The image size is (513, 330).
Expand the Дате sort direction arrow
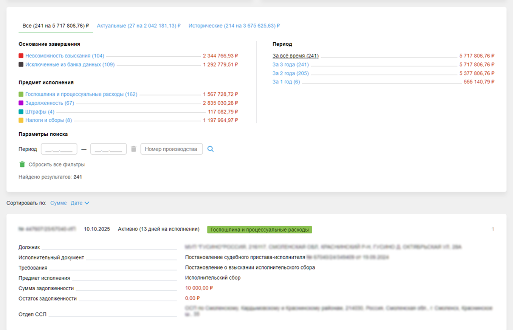click(87, 203)
